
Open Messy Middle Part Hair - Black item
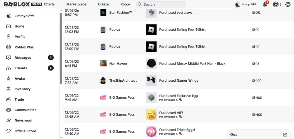[x=201, y=64]
